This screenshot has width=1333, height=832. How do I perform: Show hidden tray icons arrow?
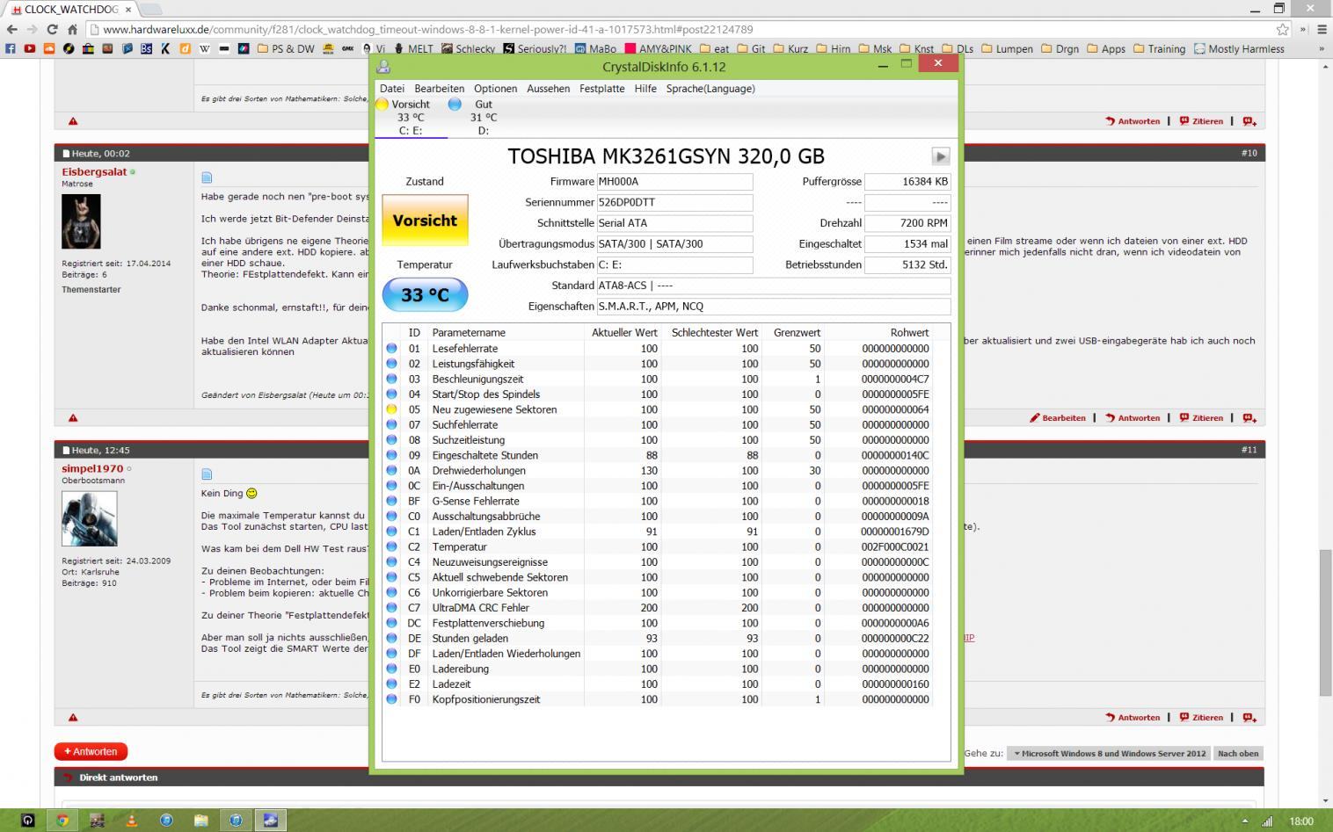point(1244,821)
